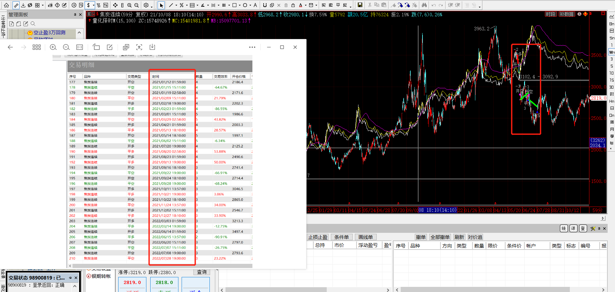This screenshot has width=615, height=292.
Task: Open the K-line type dropdown in the chart header
Action: click(93, 14)
